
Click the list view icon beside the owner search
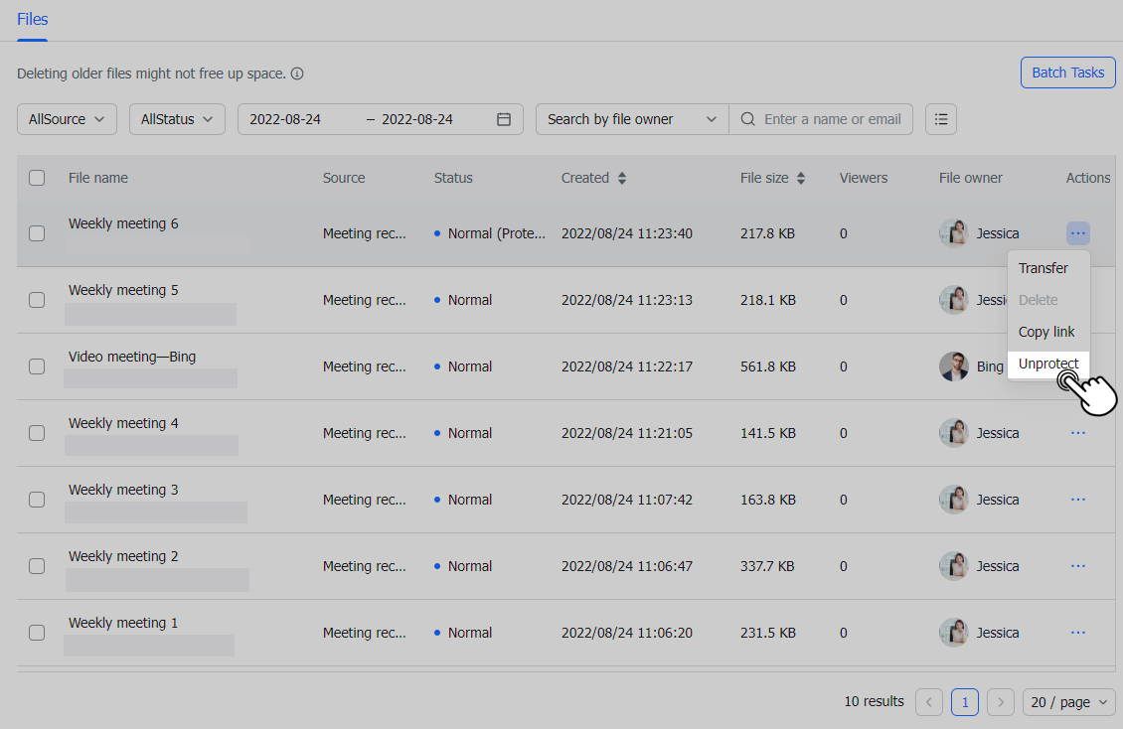[x=940, y=118]
